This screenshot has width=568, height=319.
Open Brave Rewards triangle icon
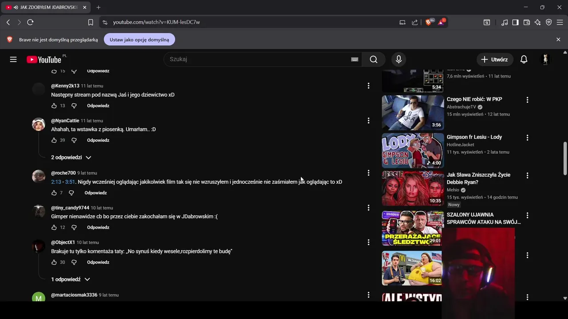[x=442, y=22]
